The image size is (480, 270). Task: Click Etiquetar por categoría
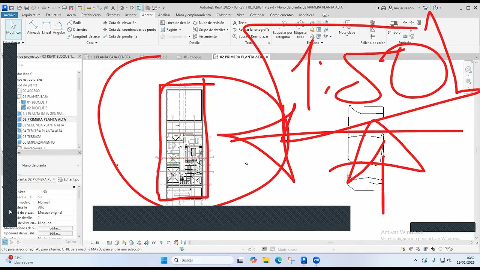(283, 30)
